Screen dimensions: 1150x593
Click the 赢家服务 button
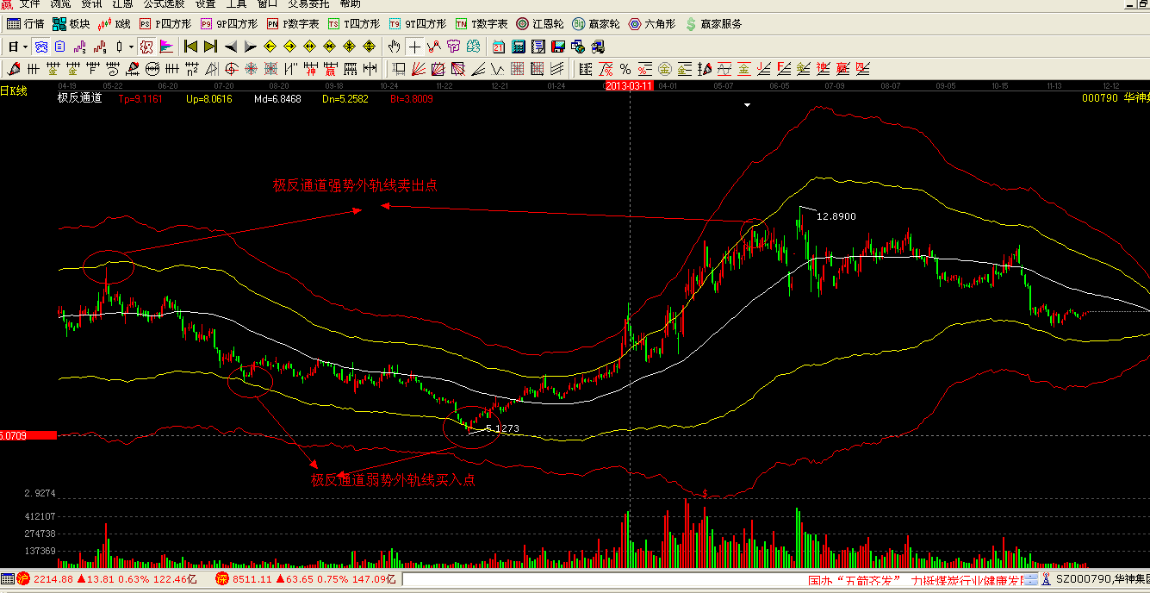tap(713, 24)
